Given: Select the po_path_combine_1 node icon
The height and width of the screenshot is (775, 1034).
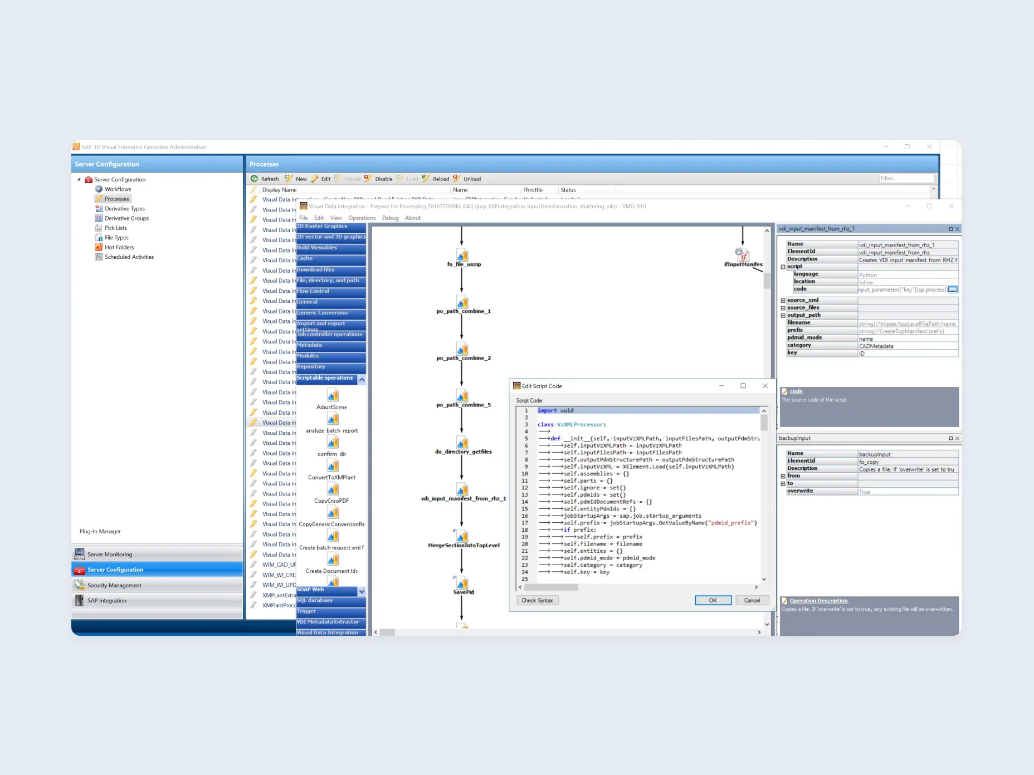Looking at the screenshot, I should 462,302.
